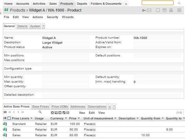The height and width of the screenshot is (139, 185).
Task: Click the print icon in the header
Action: click(x=171, y=10)
